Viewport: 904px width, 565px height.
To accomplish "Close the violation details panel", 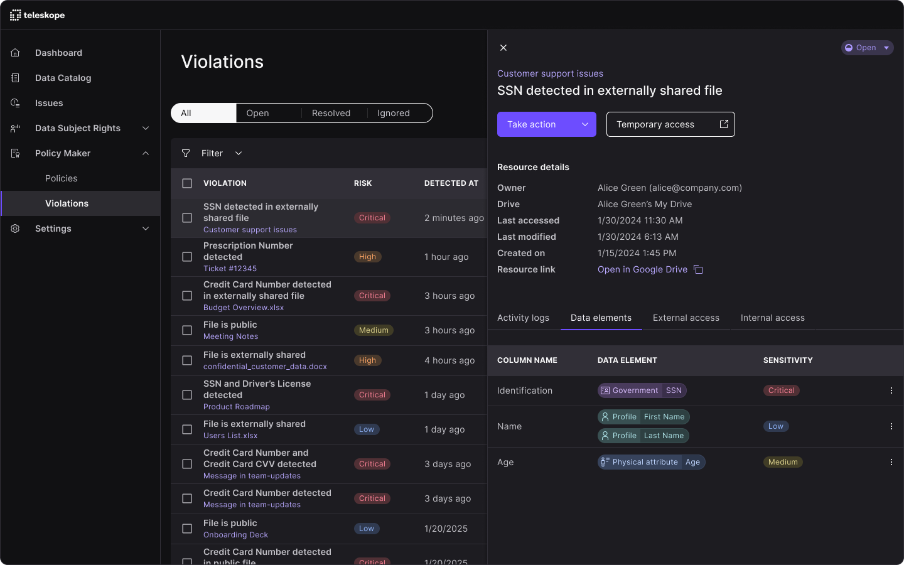I will pyautogui.click(x=503, y=48).
